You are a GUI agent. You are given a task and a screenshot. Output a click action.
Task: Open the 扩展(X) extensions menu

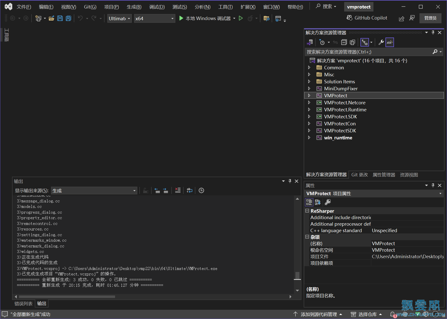point(248,7)
